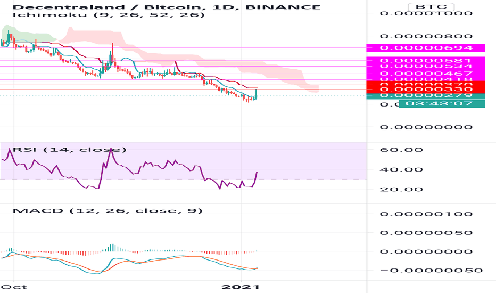Click the Ichimoku (9, 26, 52, 26) indicator label

109,14
